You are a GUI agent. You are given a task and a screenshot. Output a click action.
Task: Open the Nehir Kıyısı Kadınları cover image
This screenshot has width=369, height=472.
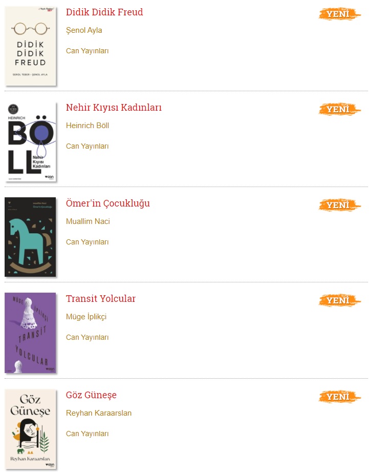point(30,141)
